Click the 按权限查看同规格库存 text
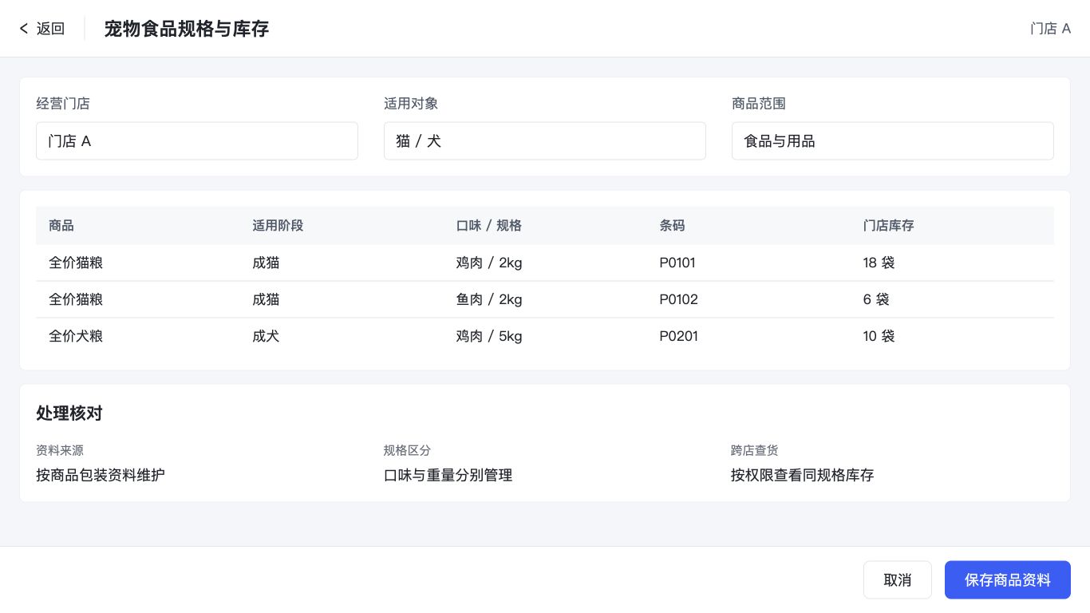Image resolution: width=1090 pixels, height=613 pixels. click(x=803, y=475)
